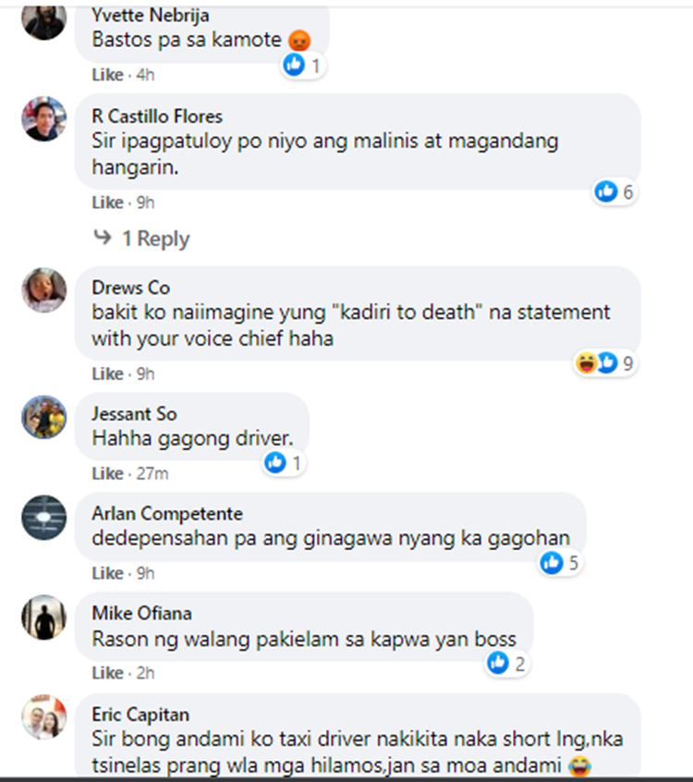Open like count on Jessant So's comment
Screen dimensions: 693x782
pos(284,463)
